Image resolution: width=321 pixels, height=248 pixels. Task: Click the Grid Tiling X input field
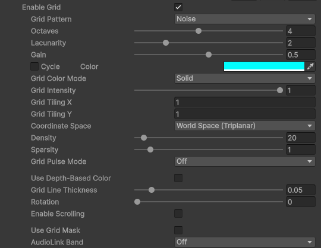click(245, 102)
